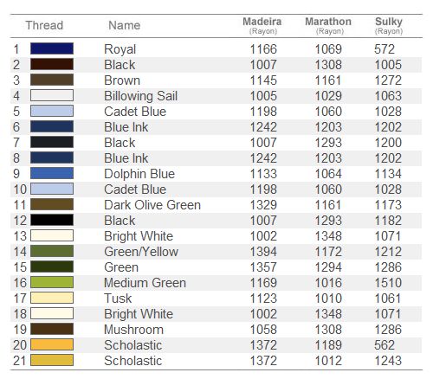Viewport: 433px width, 379px height.
Task: Click the Scholastic swatch in row 20
Action: [52, 344]
